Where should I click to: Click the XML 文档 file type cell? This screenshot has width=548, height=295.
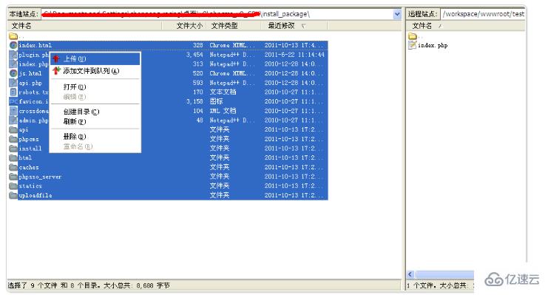pos(223,111)
